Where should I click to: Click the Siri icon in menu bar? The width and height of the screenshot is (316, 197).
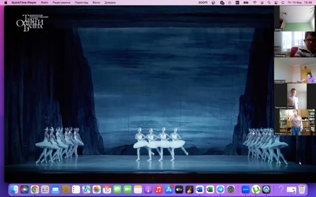(x=283, y=3)
